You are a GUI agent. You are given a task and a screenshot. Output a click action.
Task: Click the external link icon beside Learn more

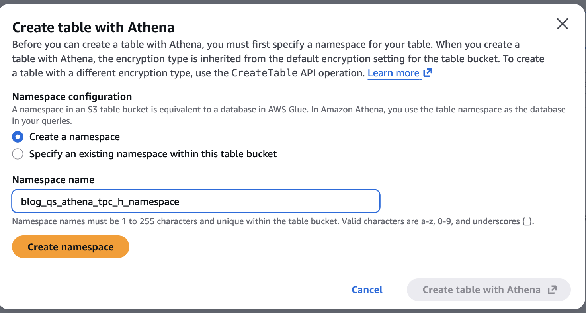[x=428, y=73]
